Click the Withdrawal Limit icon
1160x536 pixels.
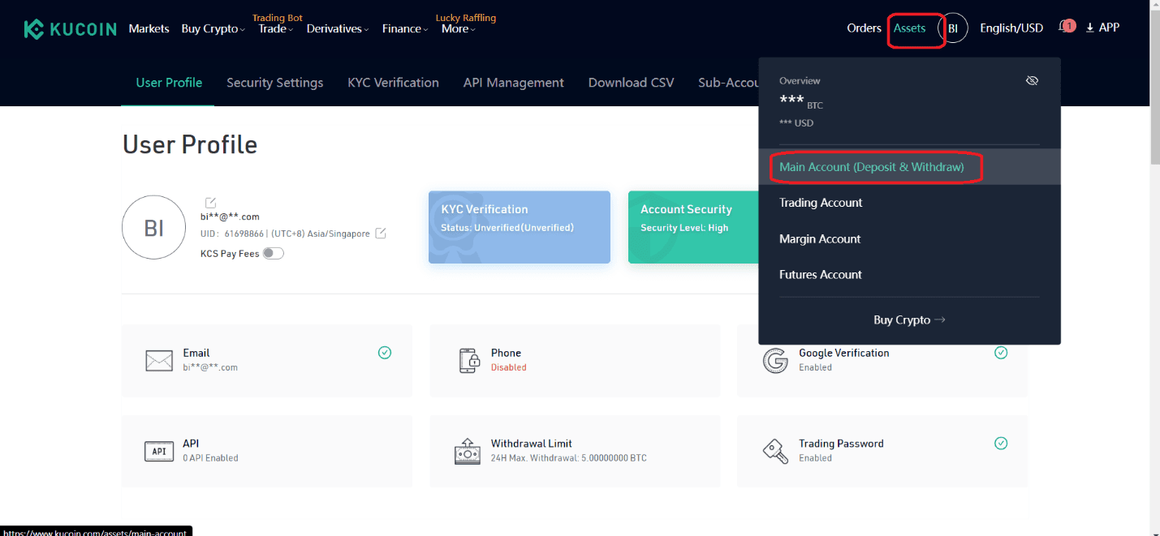468,452
